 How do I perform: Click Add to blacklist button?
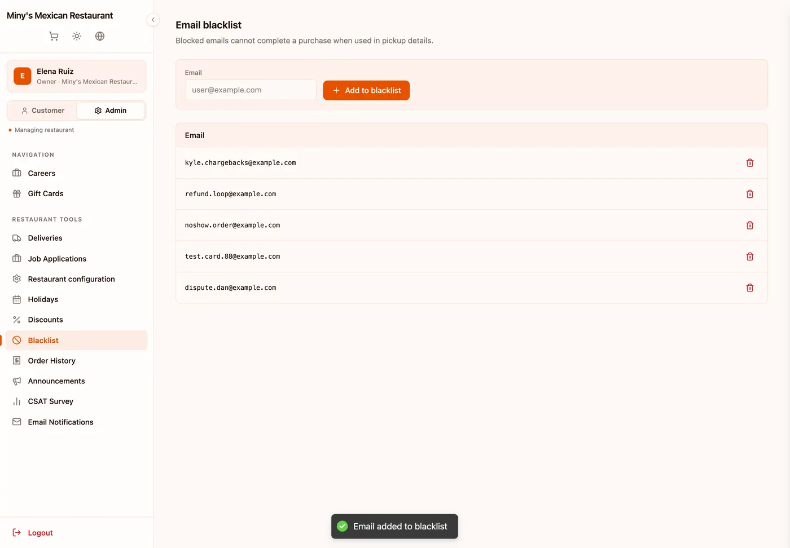coord(366,90)
